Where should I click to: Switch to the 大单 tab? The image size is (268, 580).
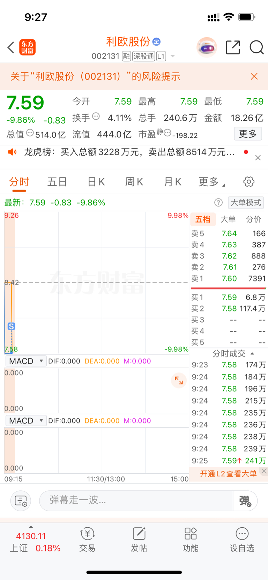[228, 219]
